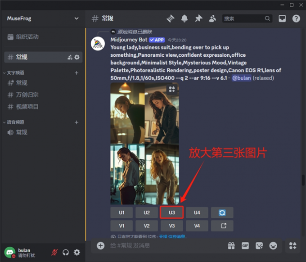Click the reply arrow icon for deleted message

pyautogui.click(x=113, y=32)
